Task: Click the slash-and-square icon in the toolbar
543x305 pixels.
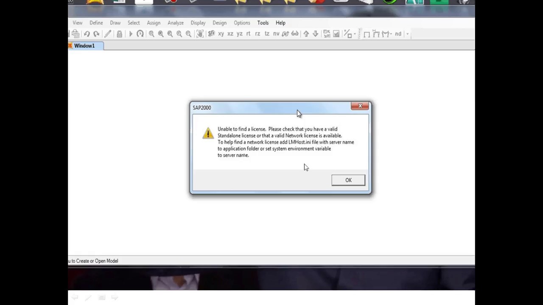Action: pos(347,34)
